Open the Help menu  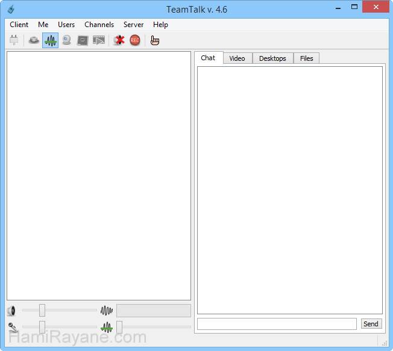tap(161, 25)
